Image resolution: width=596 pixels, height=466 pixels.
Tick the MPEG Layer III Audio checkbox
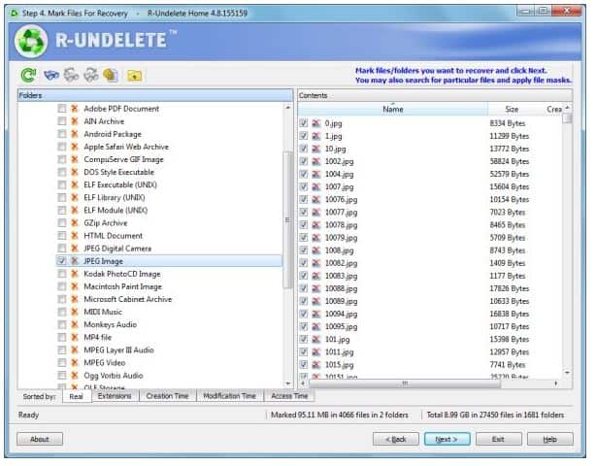tap(61, 350)
